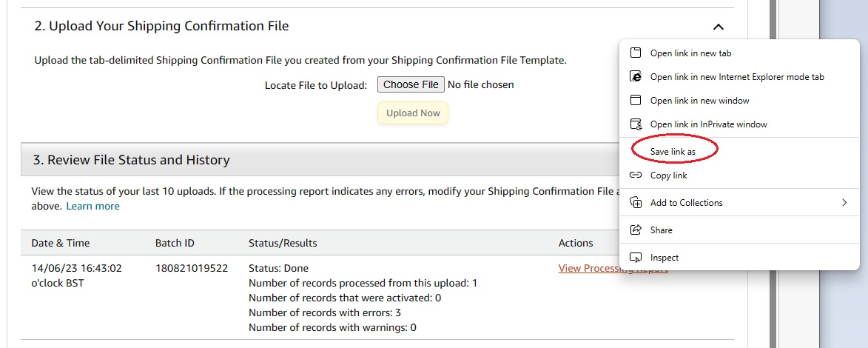Click the new window icon
The width and height of the screenshot is (868, 348).
(636, 100)
